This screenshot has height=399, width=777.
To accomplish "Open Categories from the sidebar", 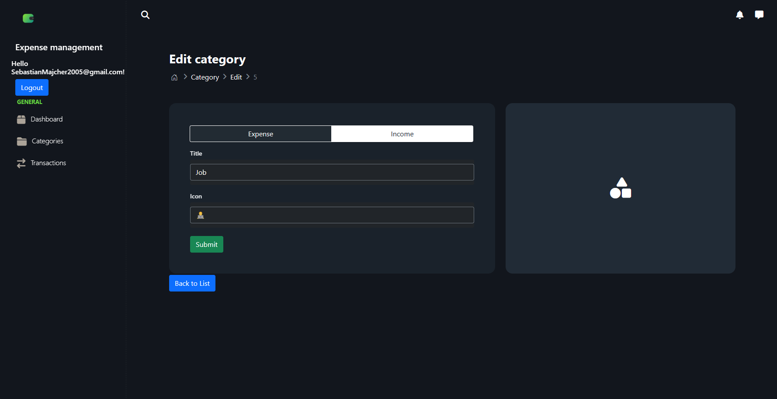I will (x=47, y=141).
